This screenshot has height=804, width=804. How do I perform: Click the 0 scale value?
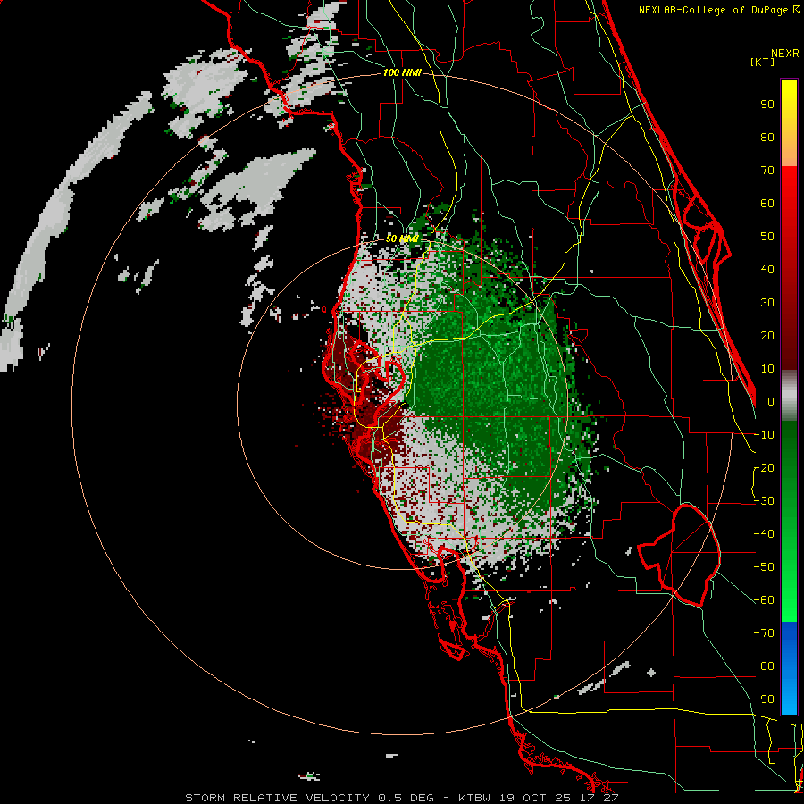771,402
